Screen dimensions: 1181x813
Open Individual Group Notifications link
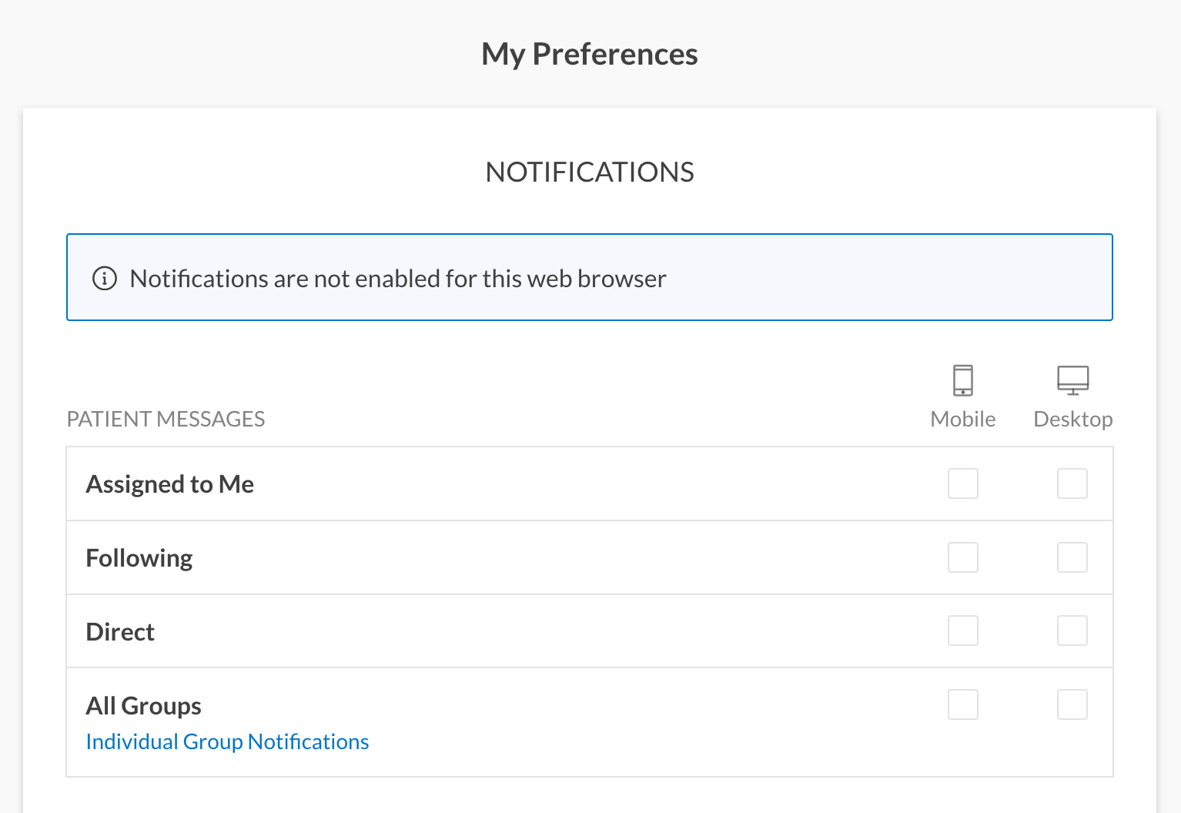tap(227, 741)
